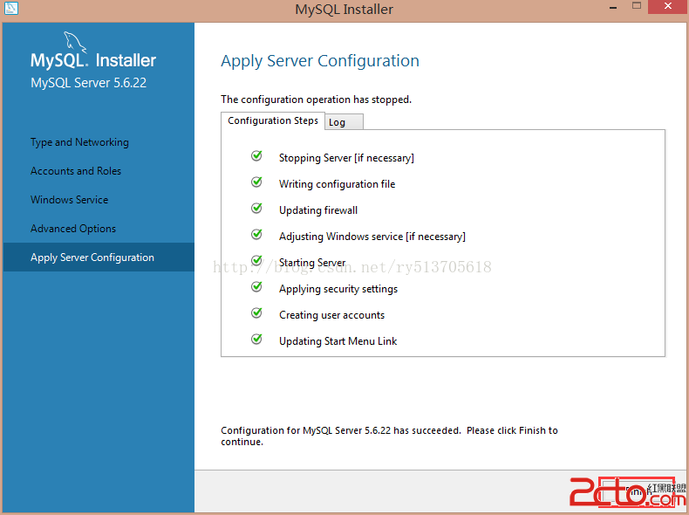Open the Type and Networking step
689x515 pixels.
tap(79, 142)
